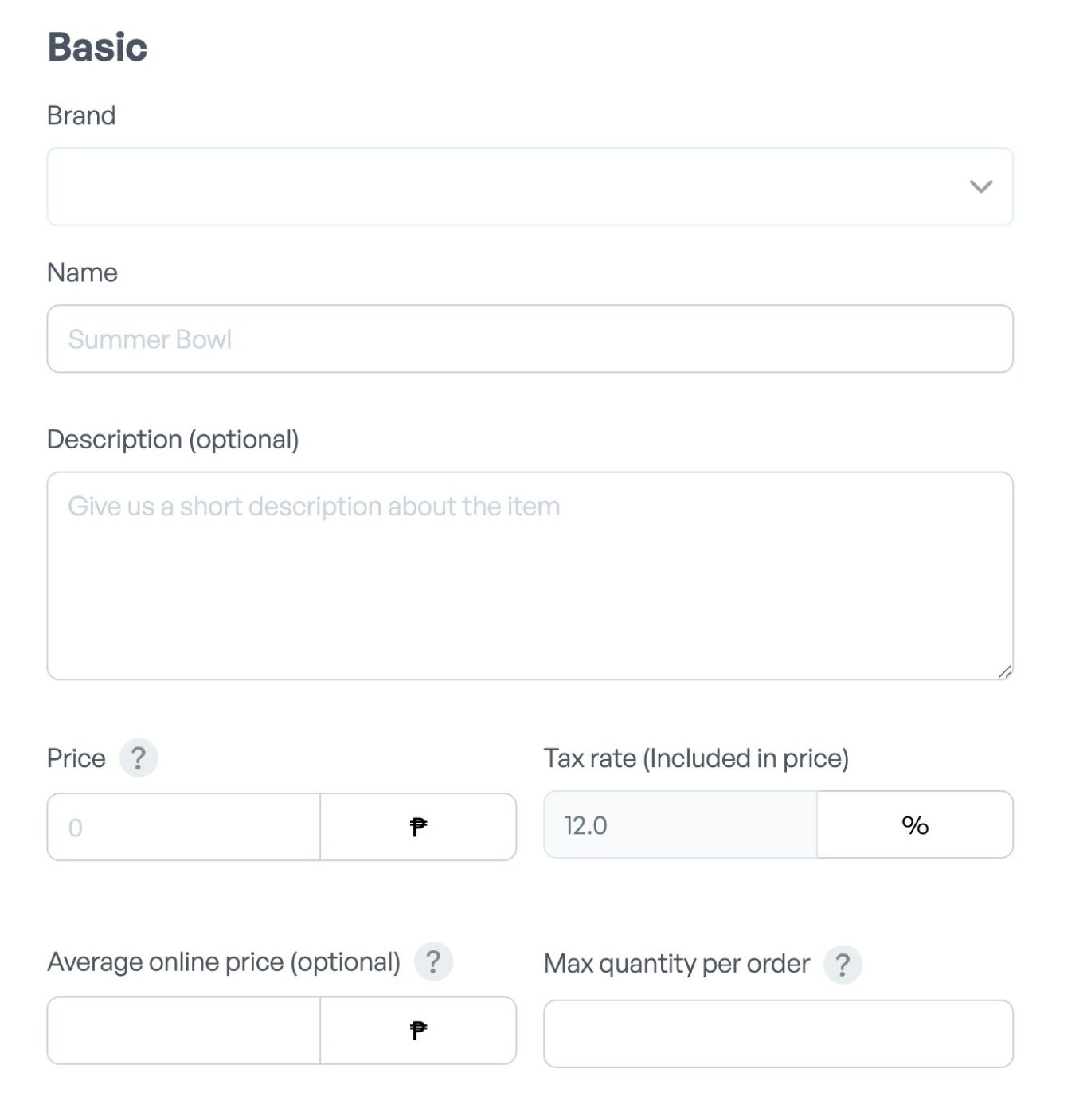The height and width of the screenshot is (1108, 1091).
Task: Click the Max quantity per order input
Action: [x=779, y=1034]
